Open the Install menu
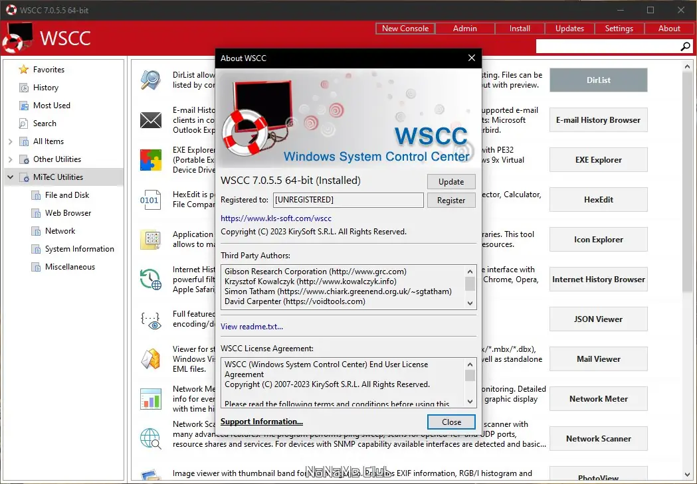 pyautogui.click(x=520, y=29)
